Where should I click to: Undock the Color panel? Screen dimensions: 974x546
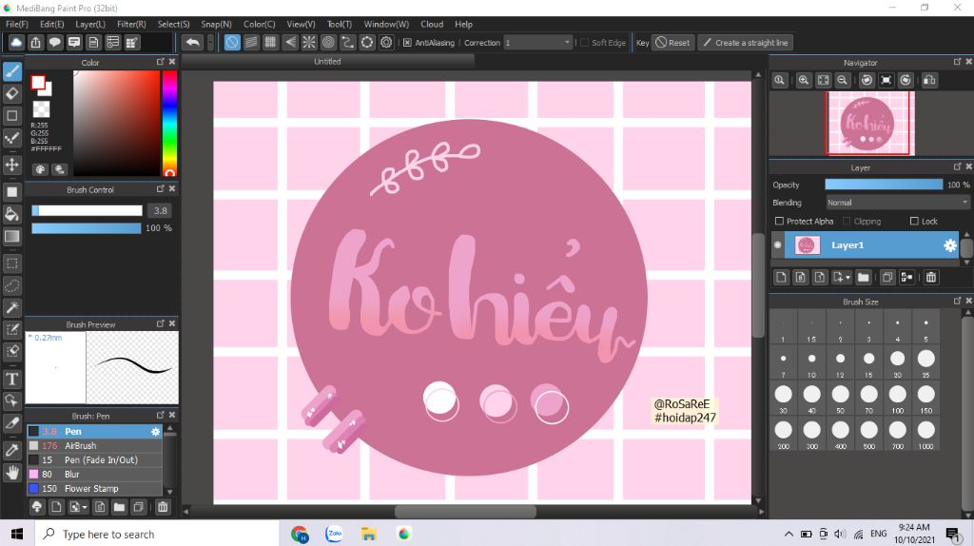click(160, 62)
